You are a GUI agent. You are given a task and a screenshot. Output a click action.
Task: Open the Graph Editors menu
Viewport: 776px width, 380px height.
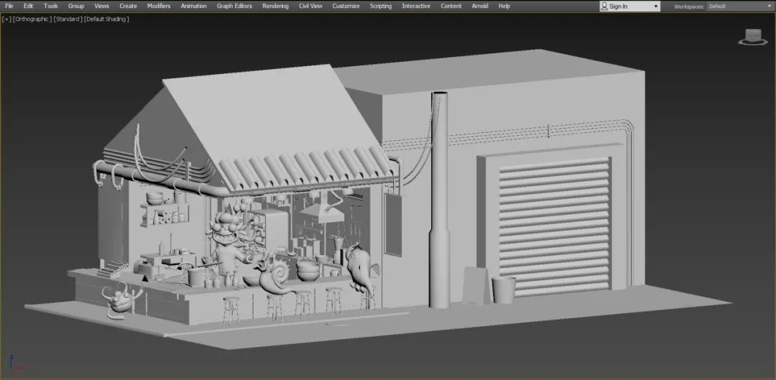(x=234, y=6)
